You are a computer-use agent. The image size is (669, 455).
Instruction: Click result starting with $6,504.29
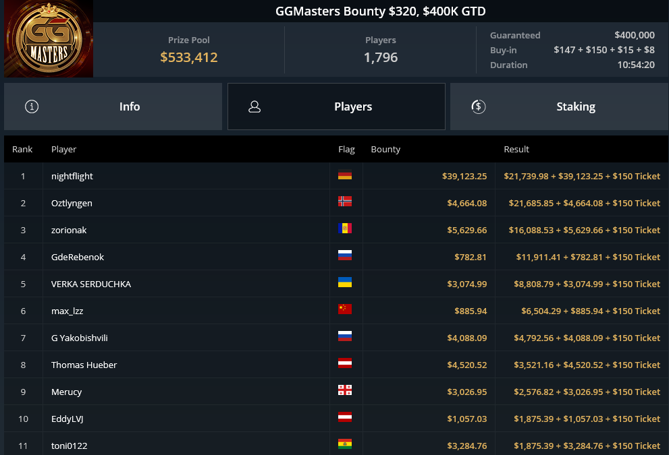591,311
